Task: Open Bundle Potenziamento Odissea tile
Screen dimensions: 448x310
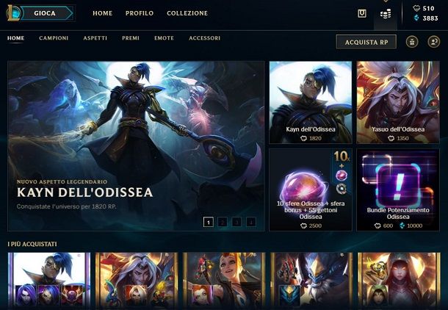Action: tap(398, 190)
